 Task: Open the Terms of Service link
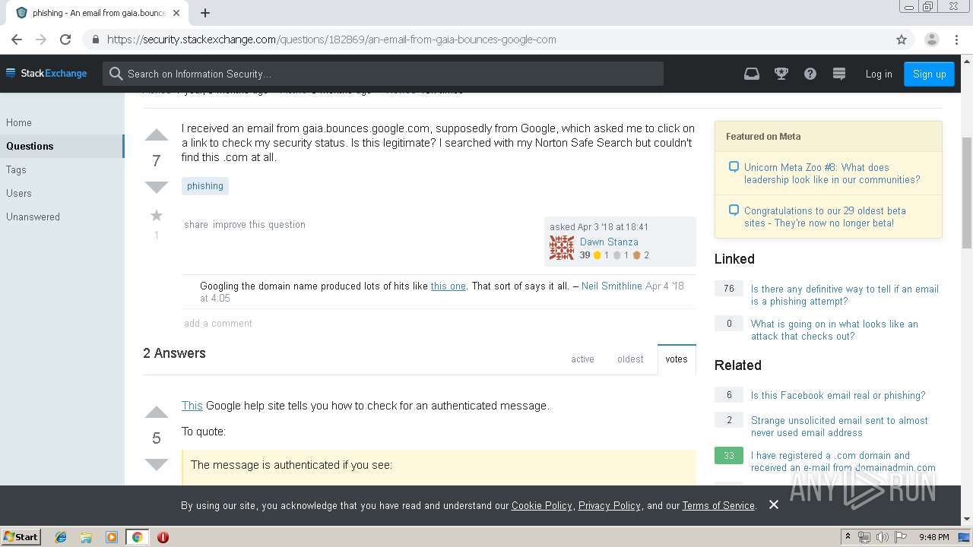(x=718, y=505)
